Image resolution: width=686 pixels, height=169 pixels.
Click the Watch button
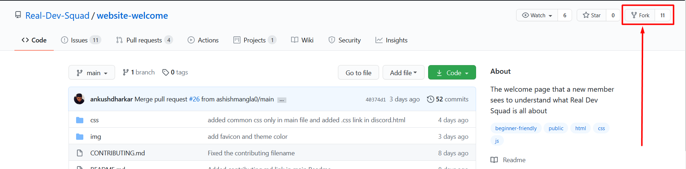[x=537, y=15]
